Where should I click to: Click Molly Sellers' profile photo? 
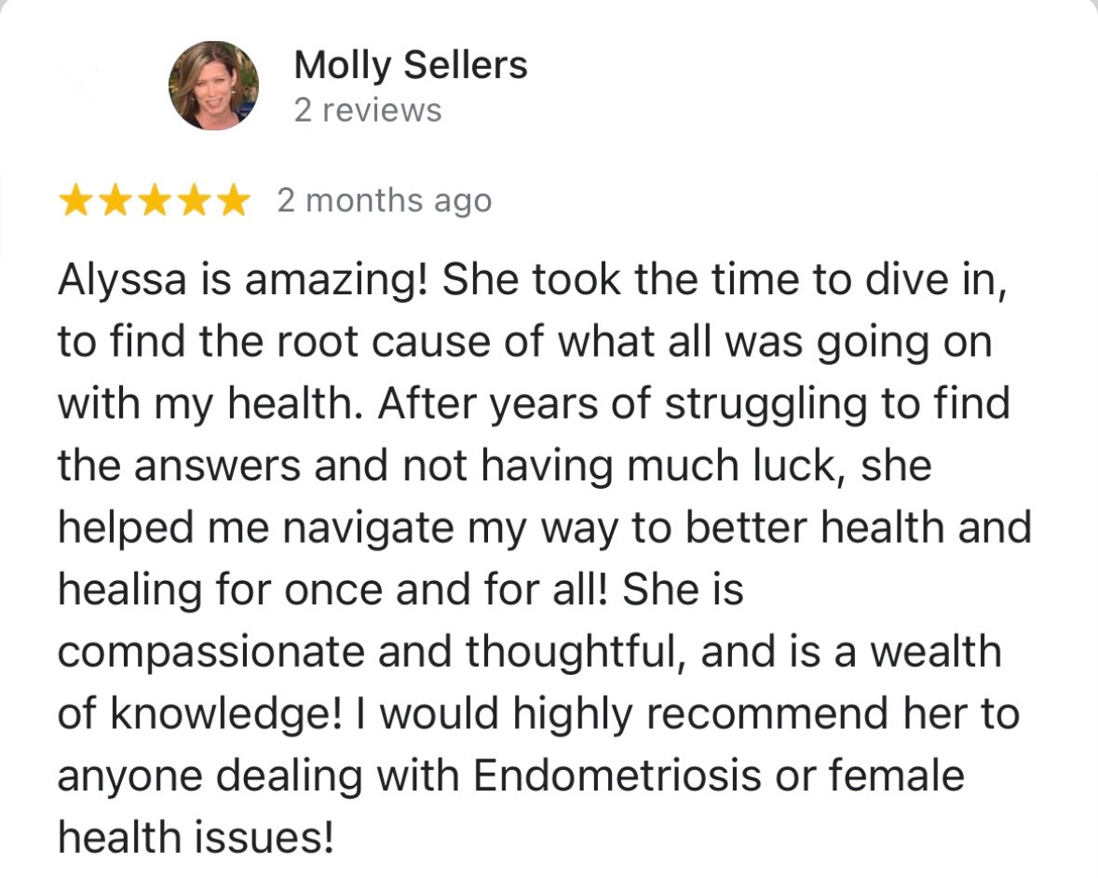click(x=213, y=86)
